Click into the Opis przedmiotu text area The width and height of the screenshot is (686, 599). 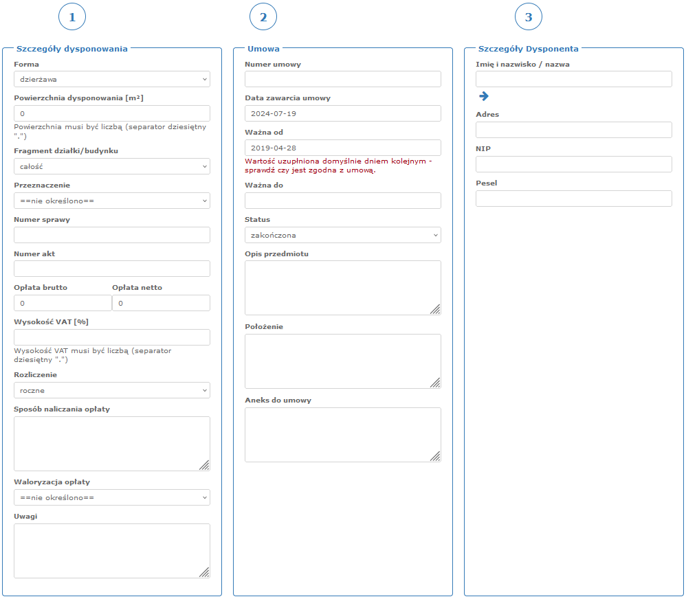tap(342, 287)
